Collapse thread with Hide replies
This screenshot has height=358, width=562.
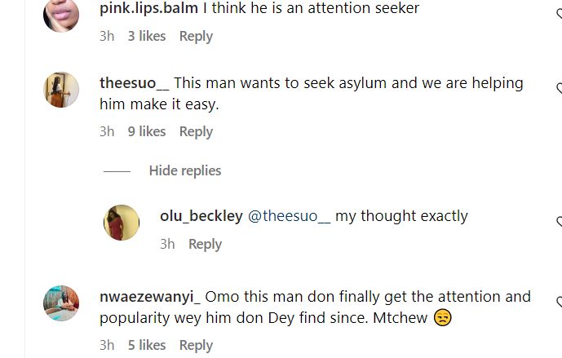tap(184, 170)
